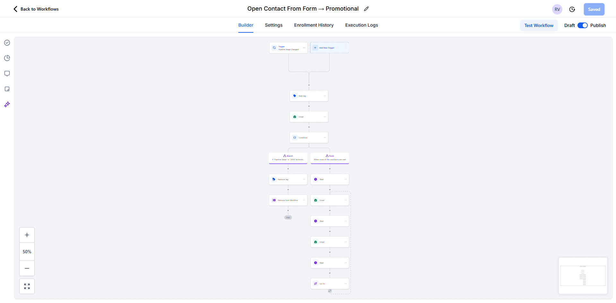Open version history clock icon
Image resolution: width=616 pixels, height=303 pixels.
coord(572,9)
